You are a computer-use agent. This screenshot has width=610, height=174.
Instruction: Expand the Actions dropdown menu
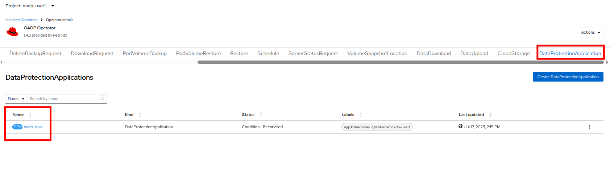point(590,33)
